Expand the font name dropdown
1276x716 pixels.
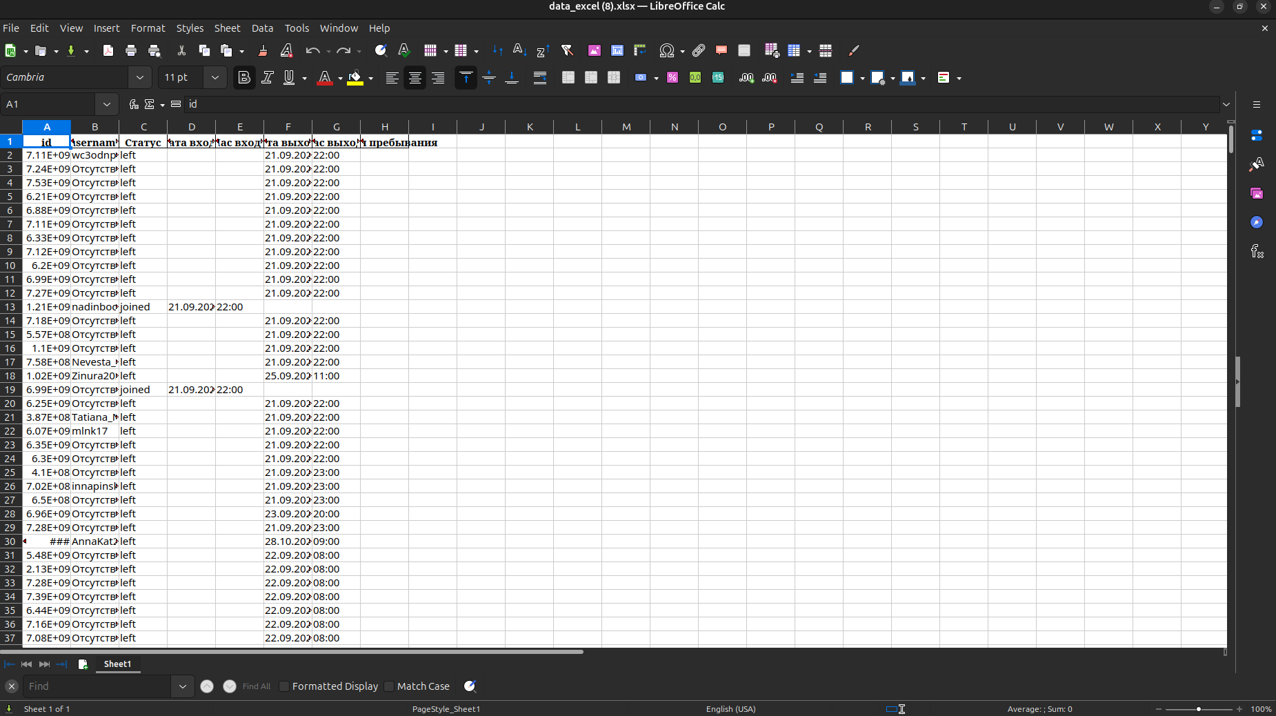[140, 78]
